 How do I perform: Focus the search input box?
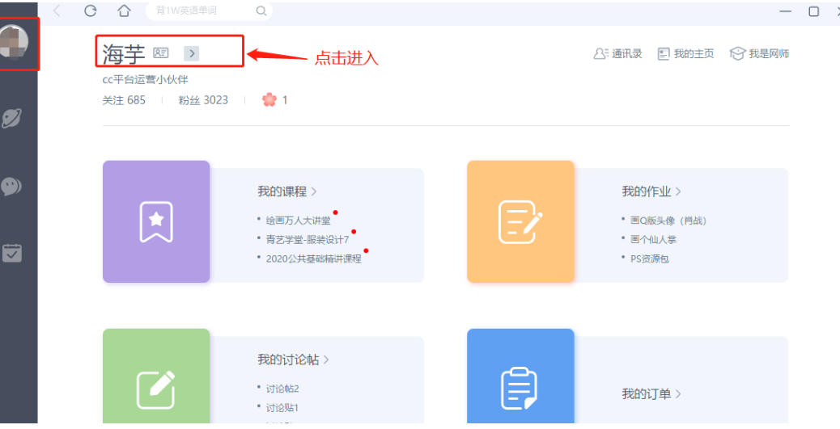[x=209, y=11]
